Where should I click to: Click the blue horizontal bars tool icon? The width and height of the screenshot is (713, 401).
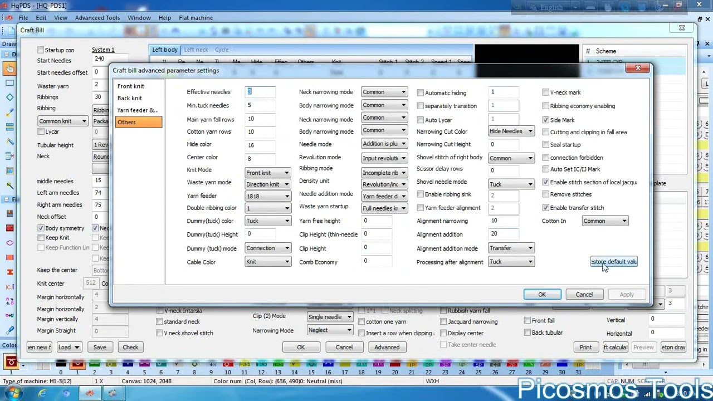click(9, 127)
